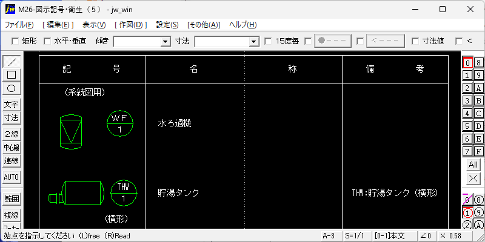The image size is (485, 242).
Task: Activate the 中心線 center line tool
Action: coord(12,148)
